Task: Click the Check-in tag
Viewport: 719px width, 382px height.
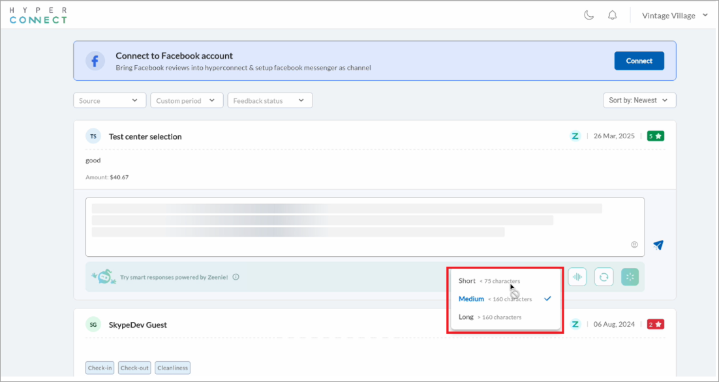Action: point(100,368)
